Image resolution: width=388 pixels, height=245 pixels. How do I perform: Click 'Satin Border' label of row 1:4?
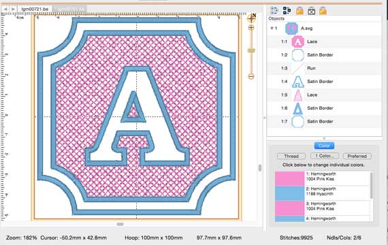point(320,82)
